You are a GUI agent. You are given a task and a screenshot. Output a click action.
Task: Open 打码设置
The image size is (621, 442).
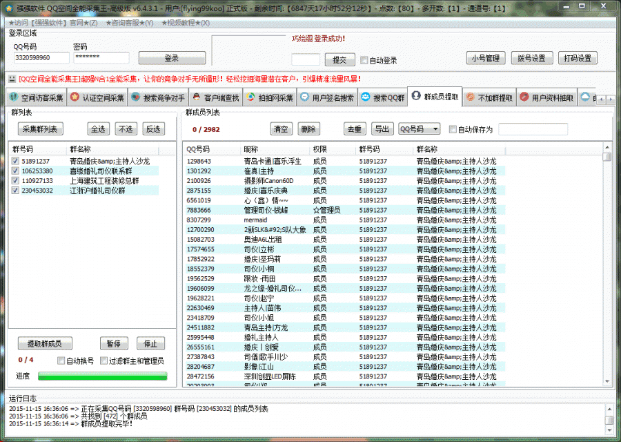578,58
